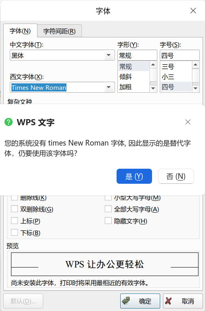Switch to the 字符间距 tab
Viewport: 205px width, 311px height.
60,31
